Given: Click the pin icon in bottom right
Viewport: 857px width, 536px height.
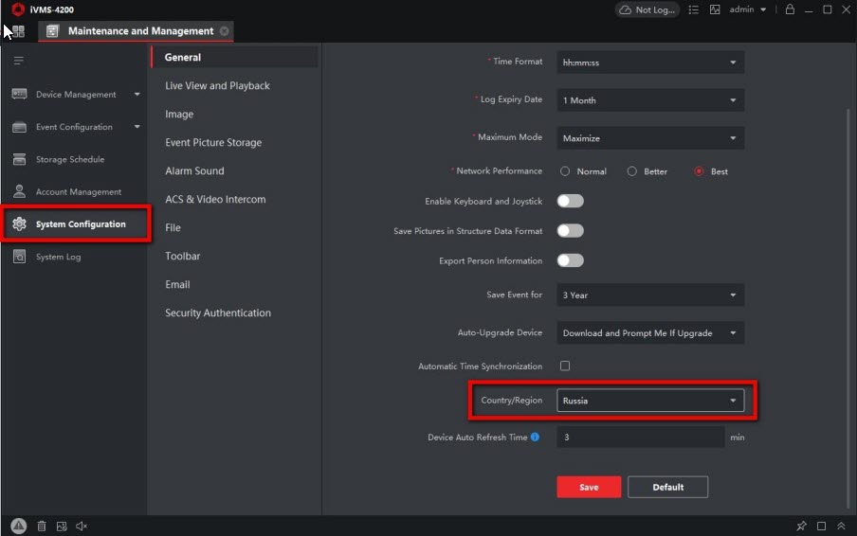Looking at the screenshot, I should [x=801, y=526].
